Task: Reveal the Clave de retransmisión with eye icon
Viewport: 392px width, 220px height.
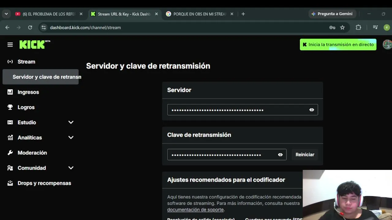Action: click(280, 155)
